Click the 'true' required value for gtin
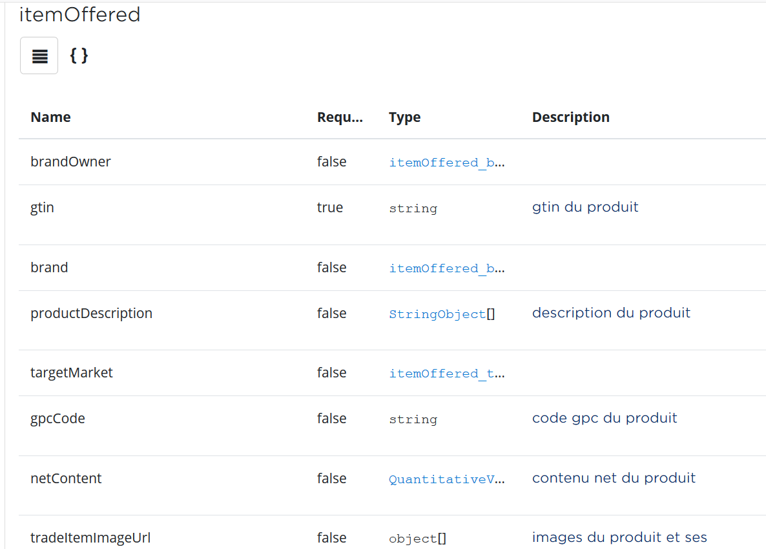This screenshot has width=766, height=549. click(x=329, y=208)
